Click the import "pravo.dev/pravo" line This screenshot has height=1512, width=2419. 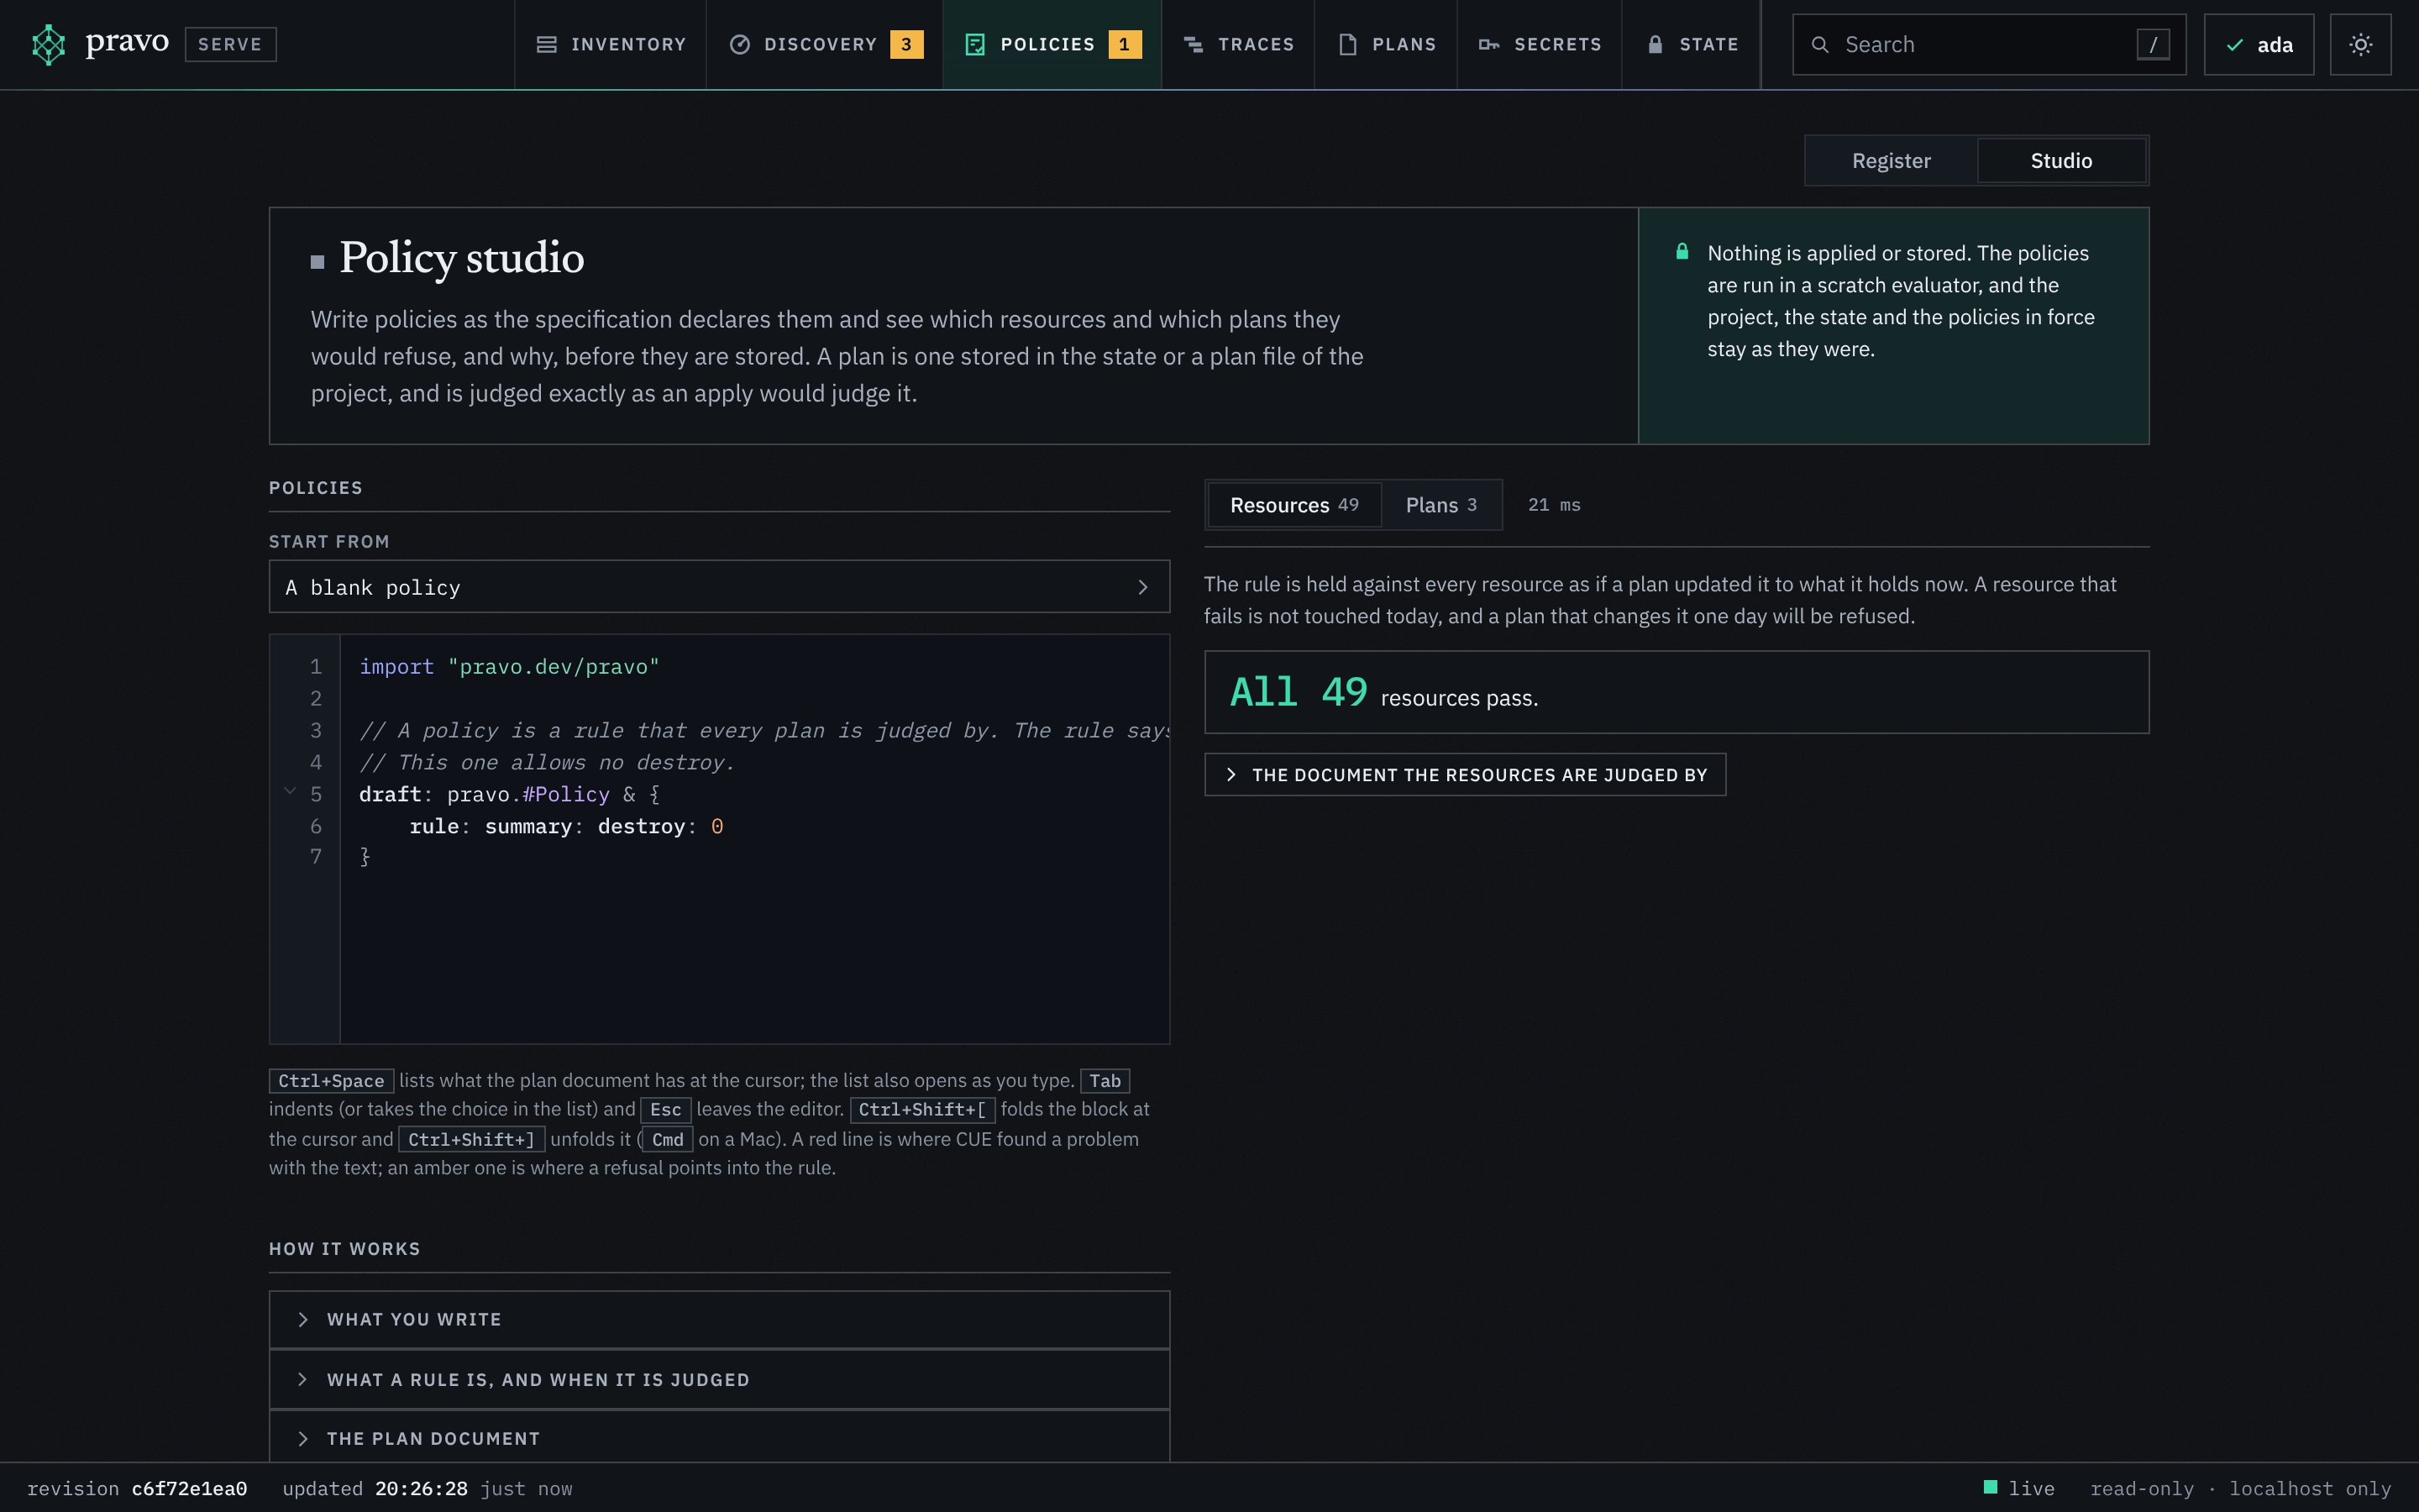tap(509, 666)
